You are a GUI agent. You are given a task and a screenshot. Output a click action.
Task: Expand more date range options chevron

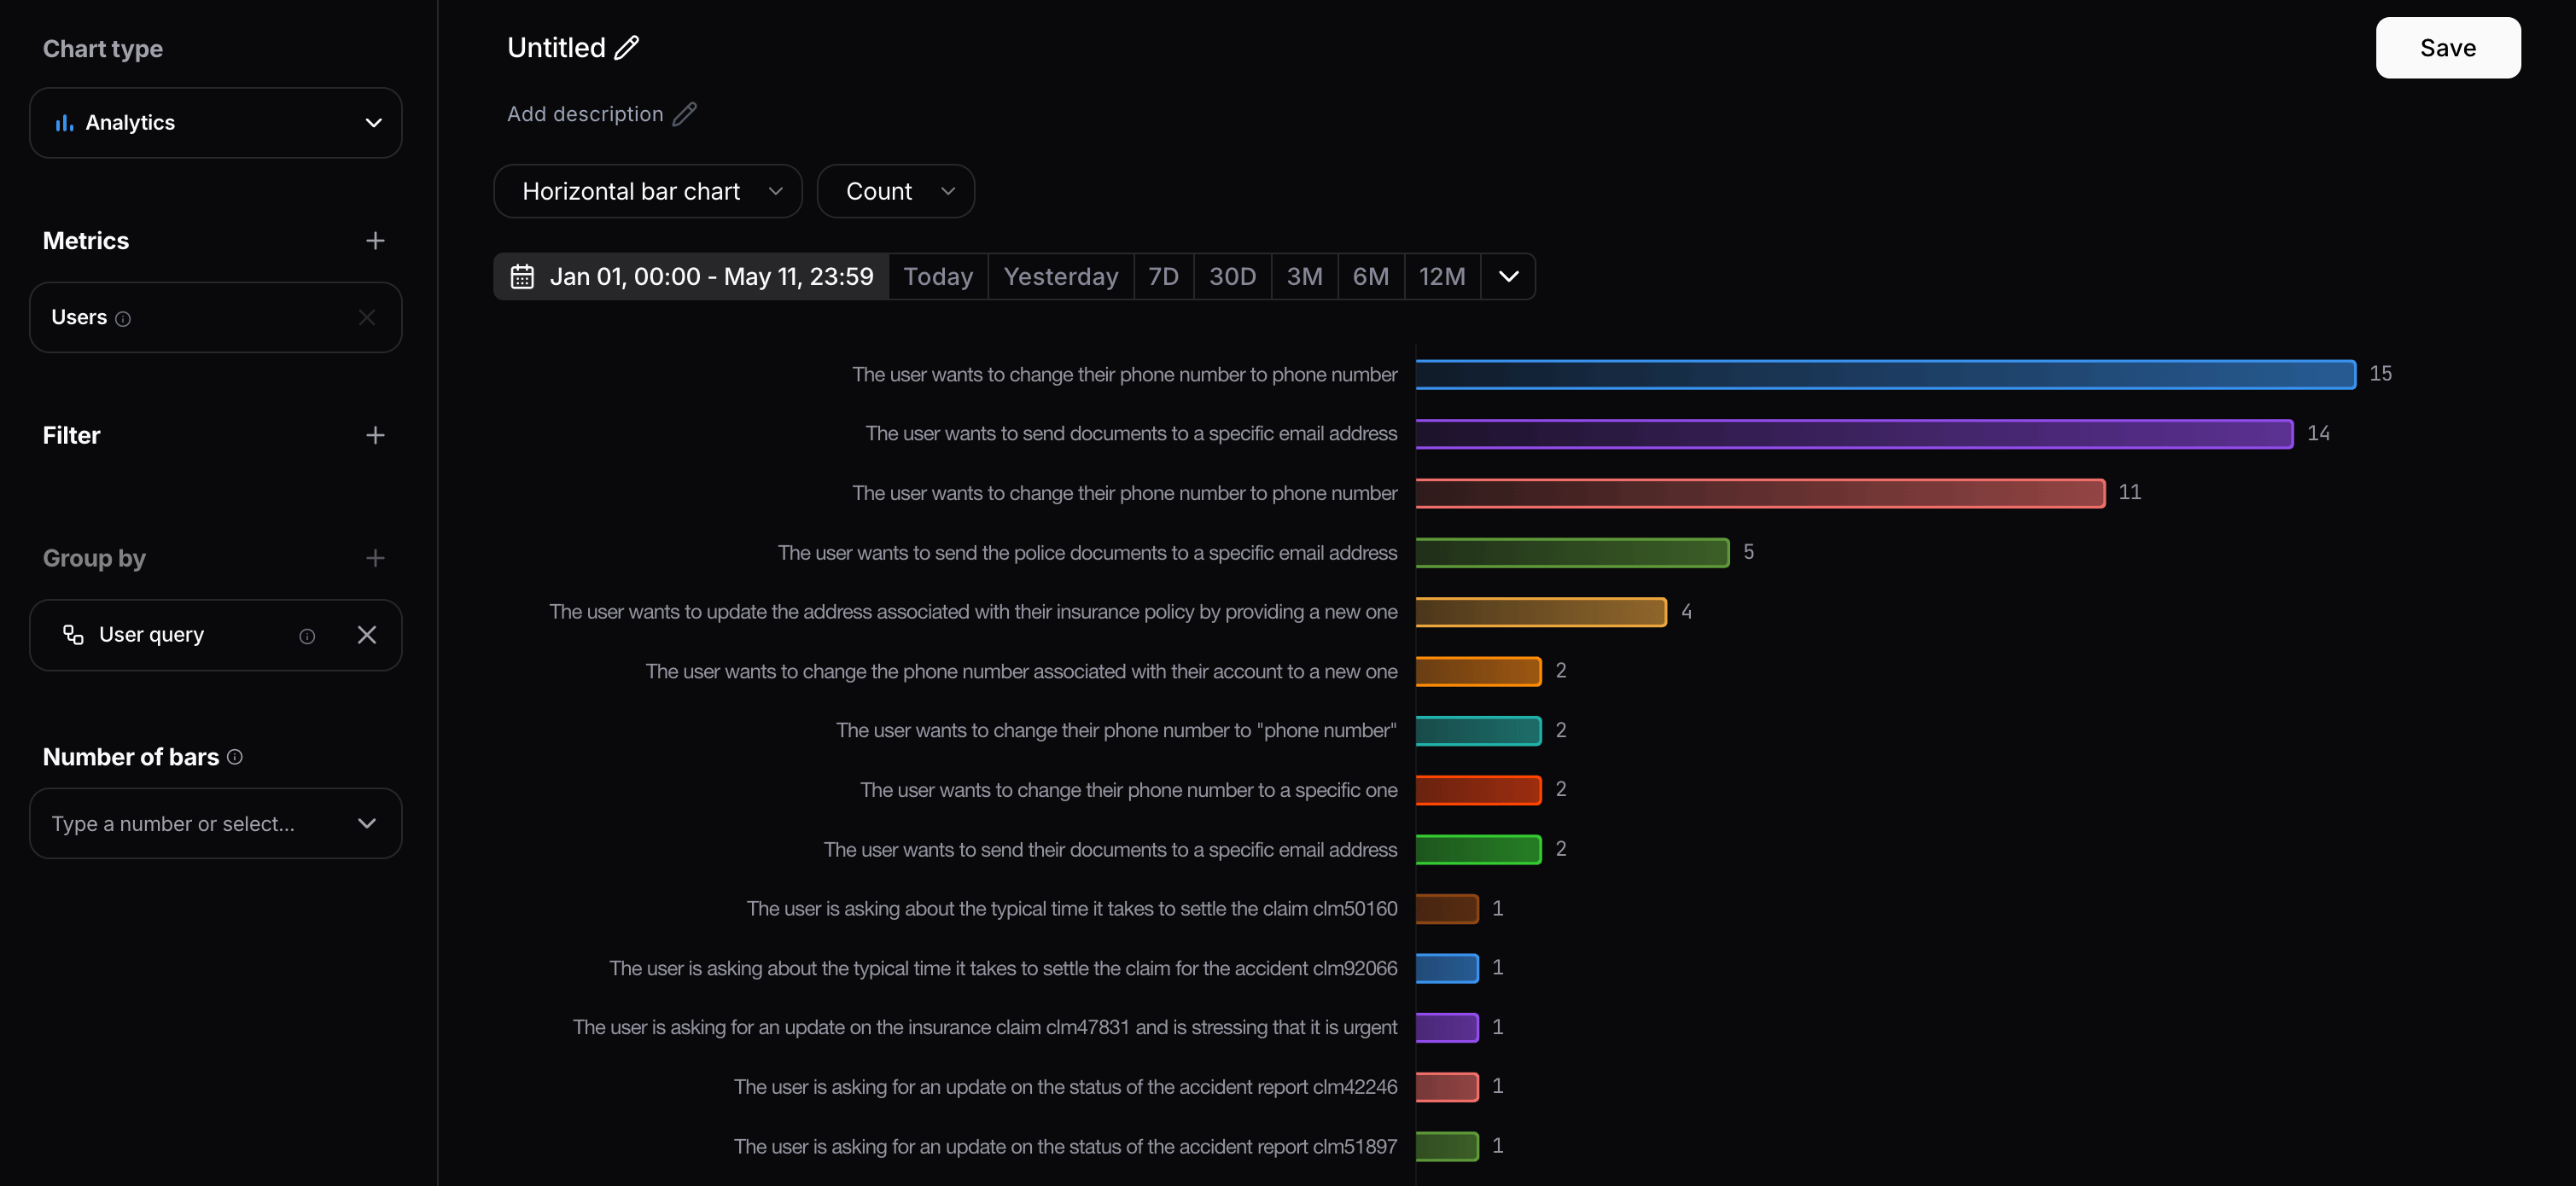1508,277
